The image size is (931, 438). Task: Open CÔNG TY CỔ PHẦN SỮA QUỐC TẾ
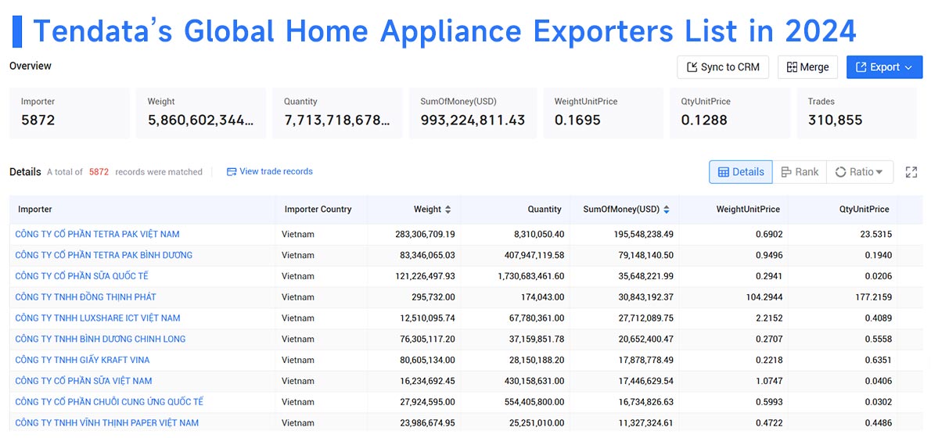coord(82,276)
